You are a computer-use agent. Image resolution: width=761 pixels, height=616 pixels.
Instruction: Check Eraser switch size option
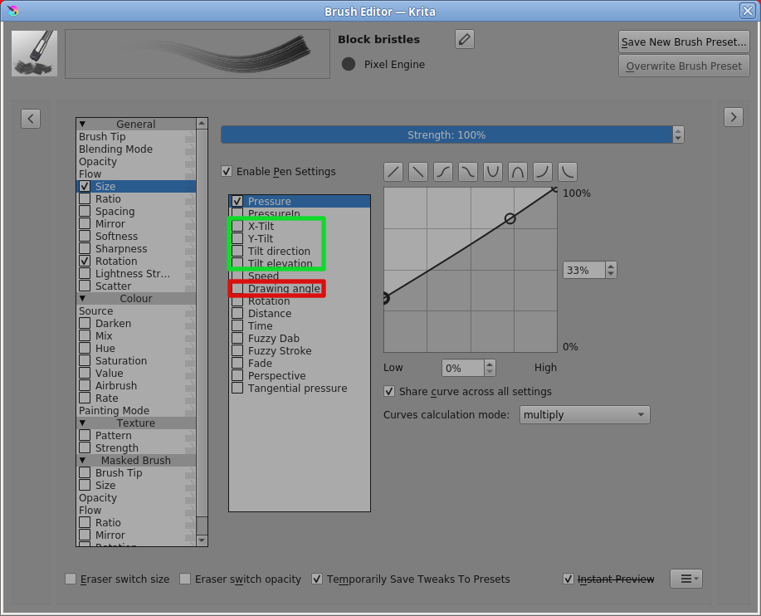click(x=71, y=579)
